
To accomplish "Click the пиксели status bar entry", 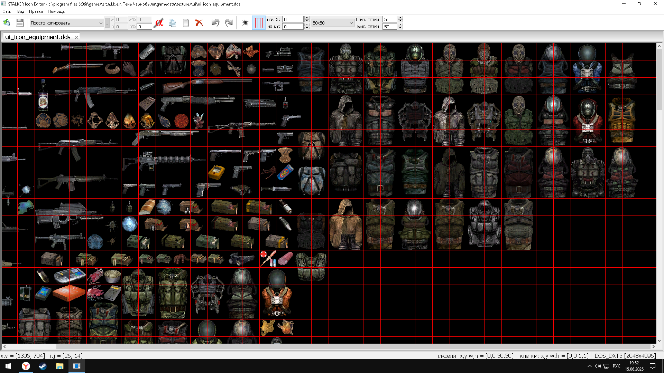I will pos(474,356).
